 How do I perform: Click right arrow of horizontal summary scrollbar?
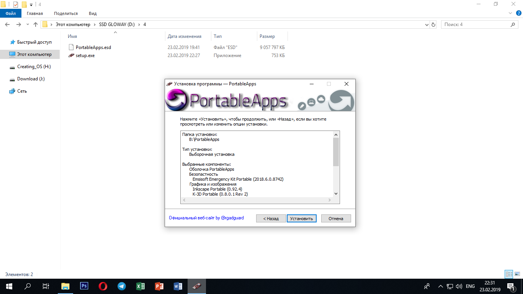(x=330, y=200)
